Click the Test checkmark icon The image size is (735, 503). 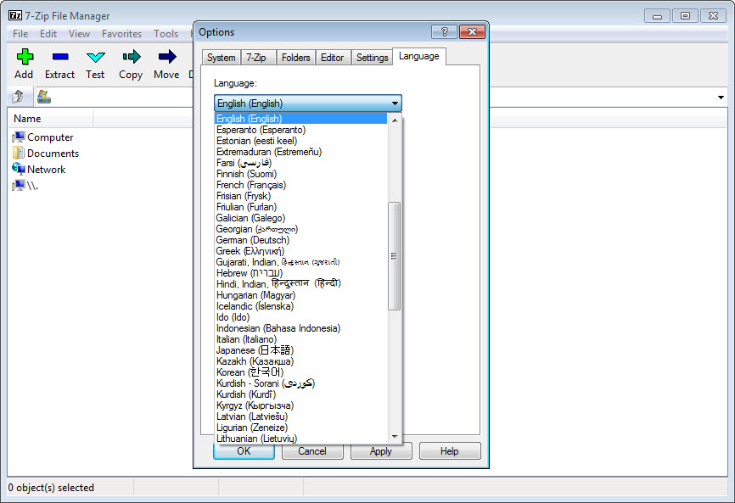coord(96,57)
